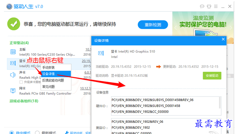This screenshot has height=134, width=235.
Task: Open the skin (shirt) icon
Action: tap(209, 7)
